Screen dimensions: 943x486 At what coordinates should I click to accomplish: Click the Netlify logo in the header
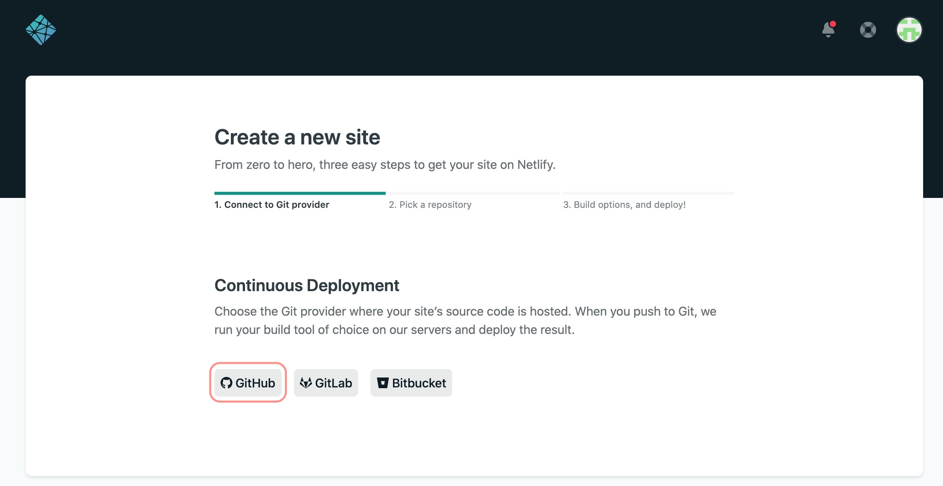41,30
